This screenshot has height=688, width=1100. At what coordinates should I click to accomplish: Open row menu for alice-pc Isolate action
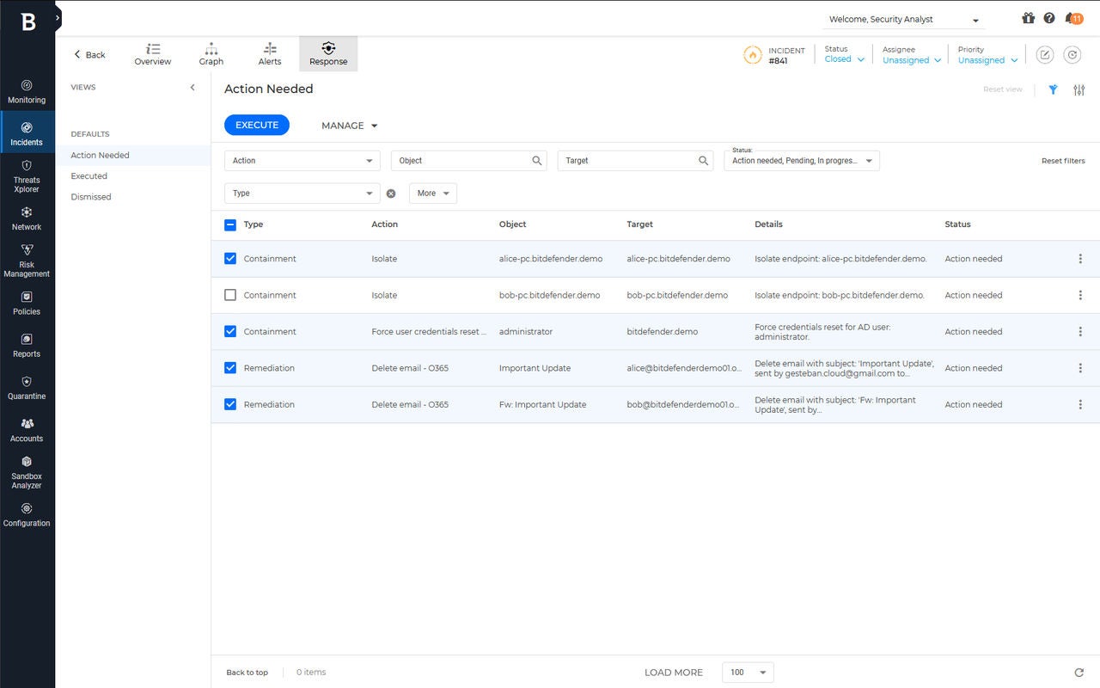tap(1080, 259)
